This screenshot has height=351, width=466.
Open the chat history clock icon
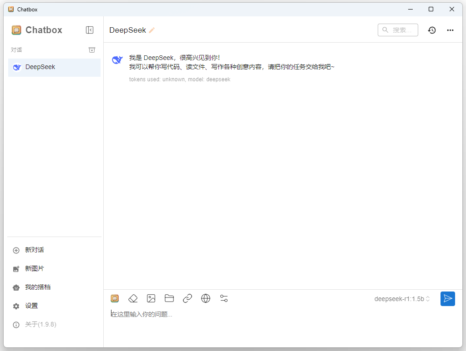click(x=432, y=30)
